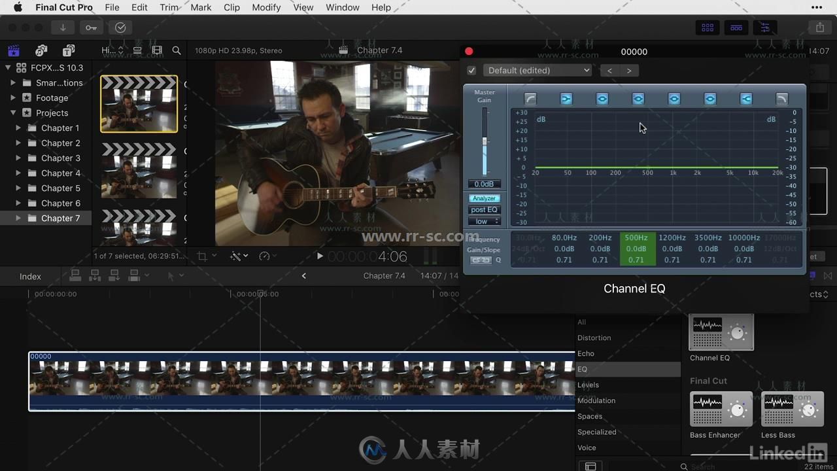Toggle the 1200Hz parametric band icon
The height and width of the screenshot is (471, 837).
point(674,99)
